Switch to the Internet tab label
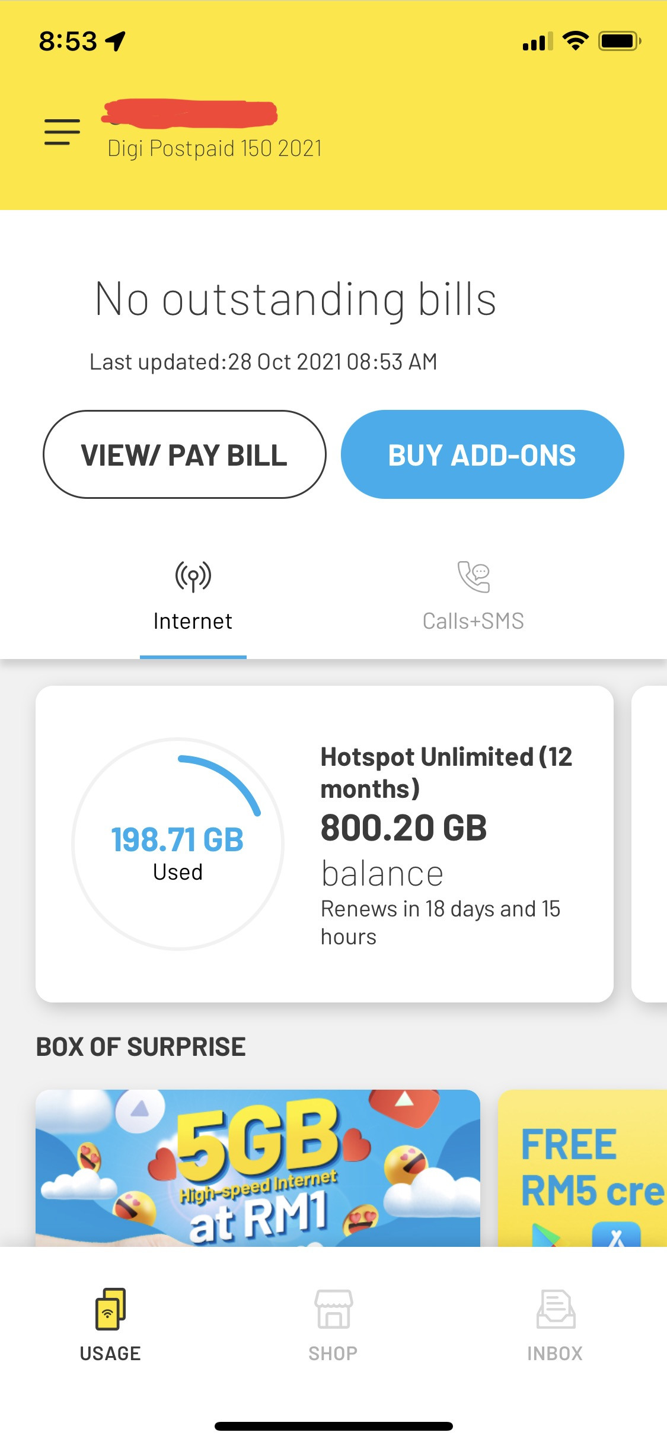Screen dimensions: 667x1445 point(193,621)
